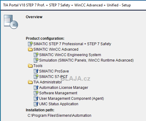
Task: Select the Automation License Manager entry
Action: (x=63, y=88)
